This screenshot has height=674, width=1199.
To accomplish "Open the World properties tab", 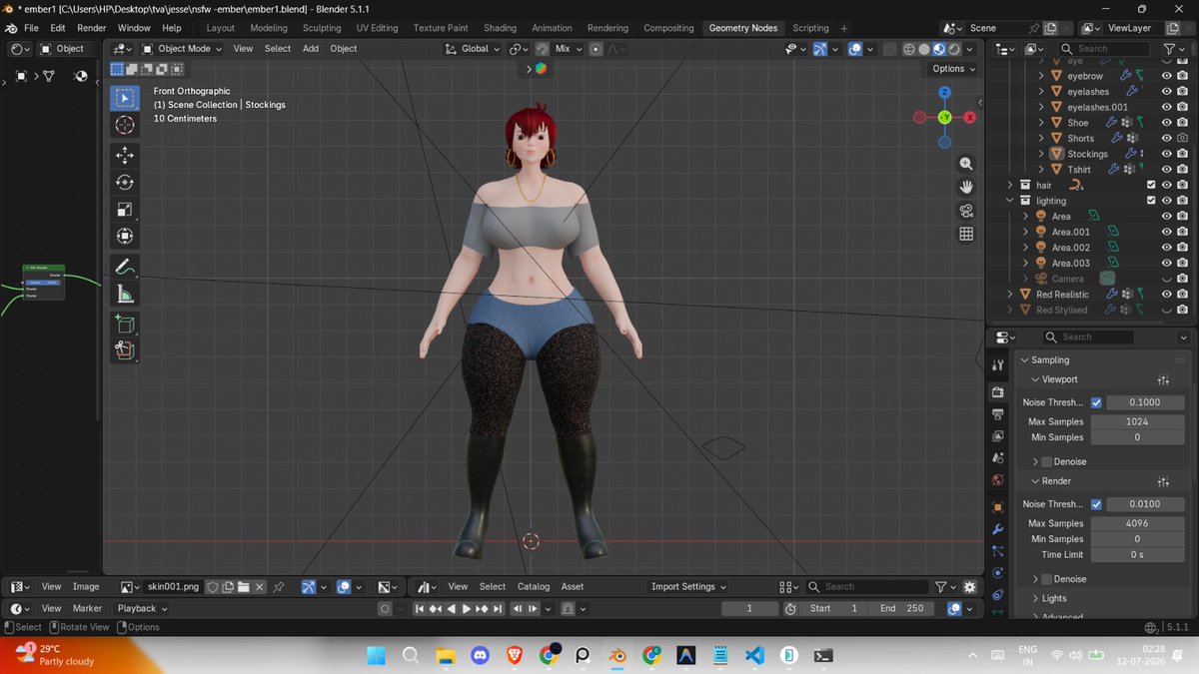I will 997,480.
